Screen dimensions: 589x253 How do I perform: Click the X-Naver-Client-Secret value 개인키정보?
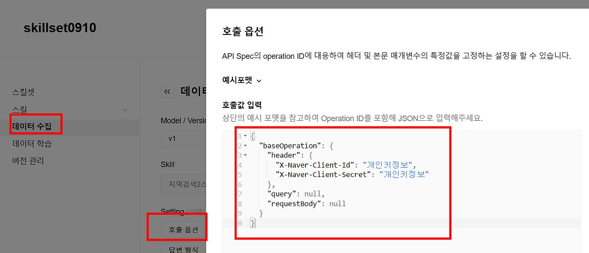404,174
